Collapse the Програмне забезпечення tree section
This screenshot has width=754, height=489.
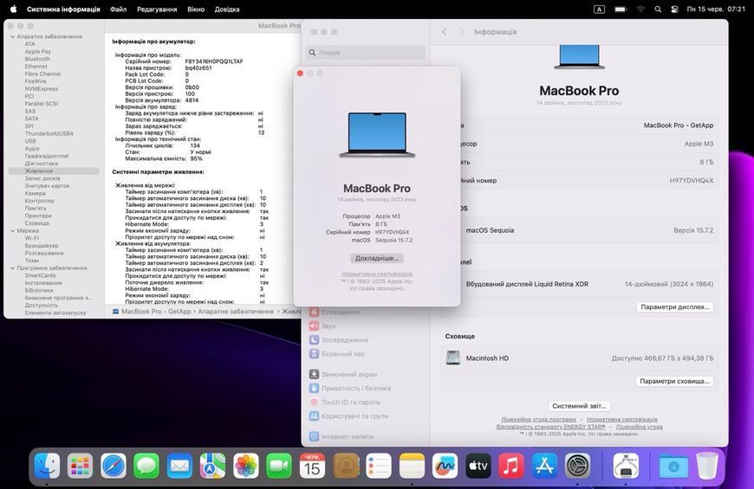coord(12,268)
